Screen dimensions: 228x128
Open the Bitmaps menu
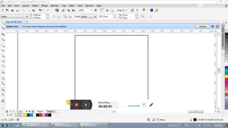click(x=55, y=6)
